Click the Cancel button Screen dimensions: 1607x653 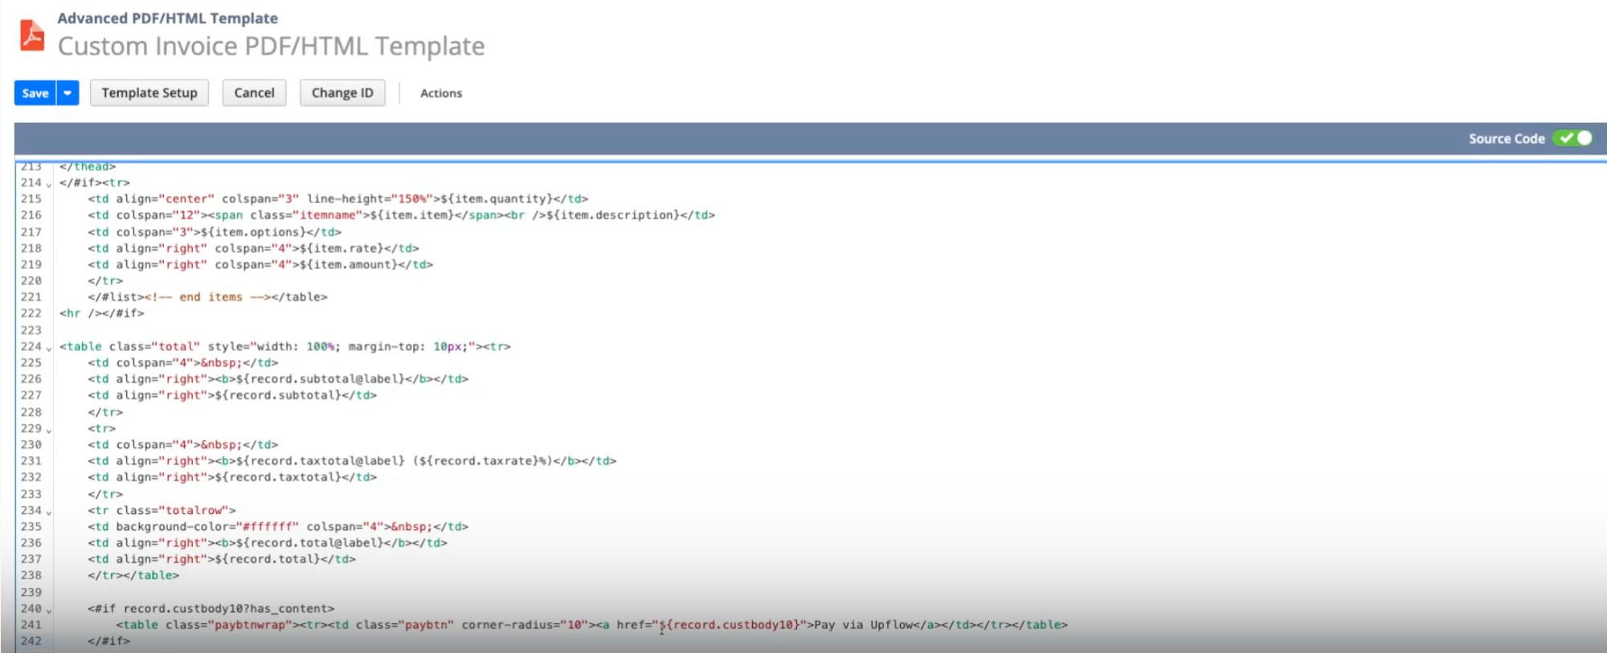coord(254,93)
